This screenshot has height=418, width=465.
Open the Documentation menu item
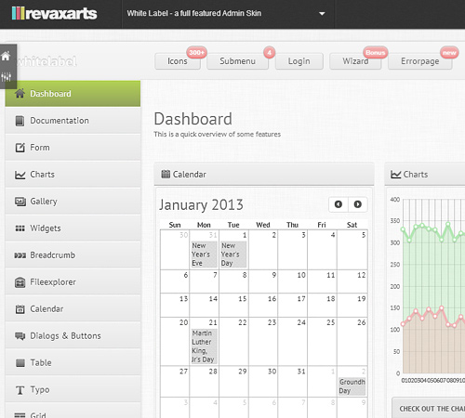(73, 121)
